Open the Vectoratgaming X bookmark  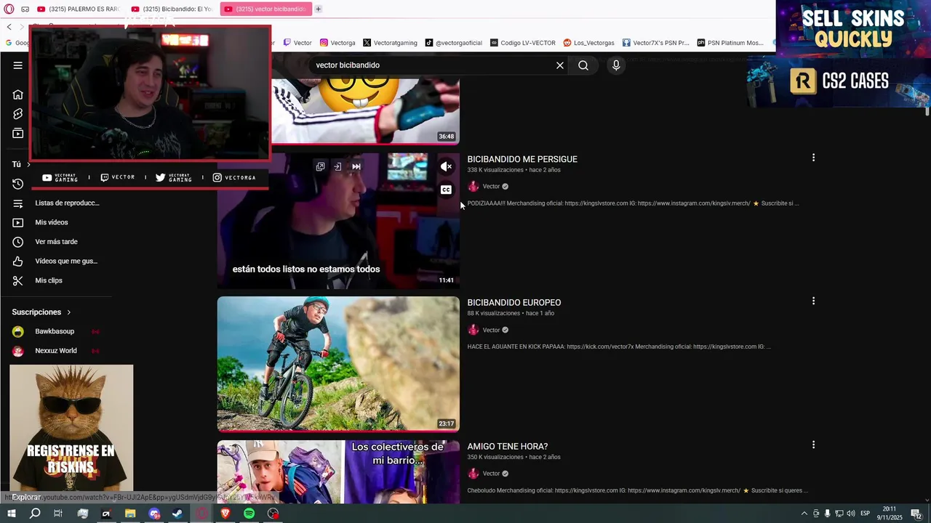click(x=391, y=43)
